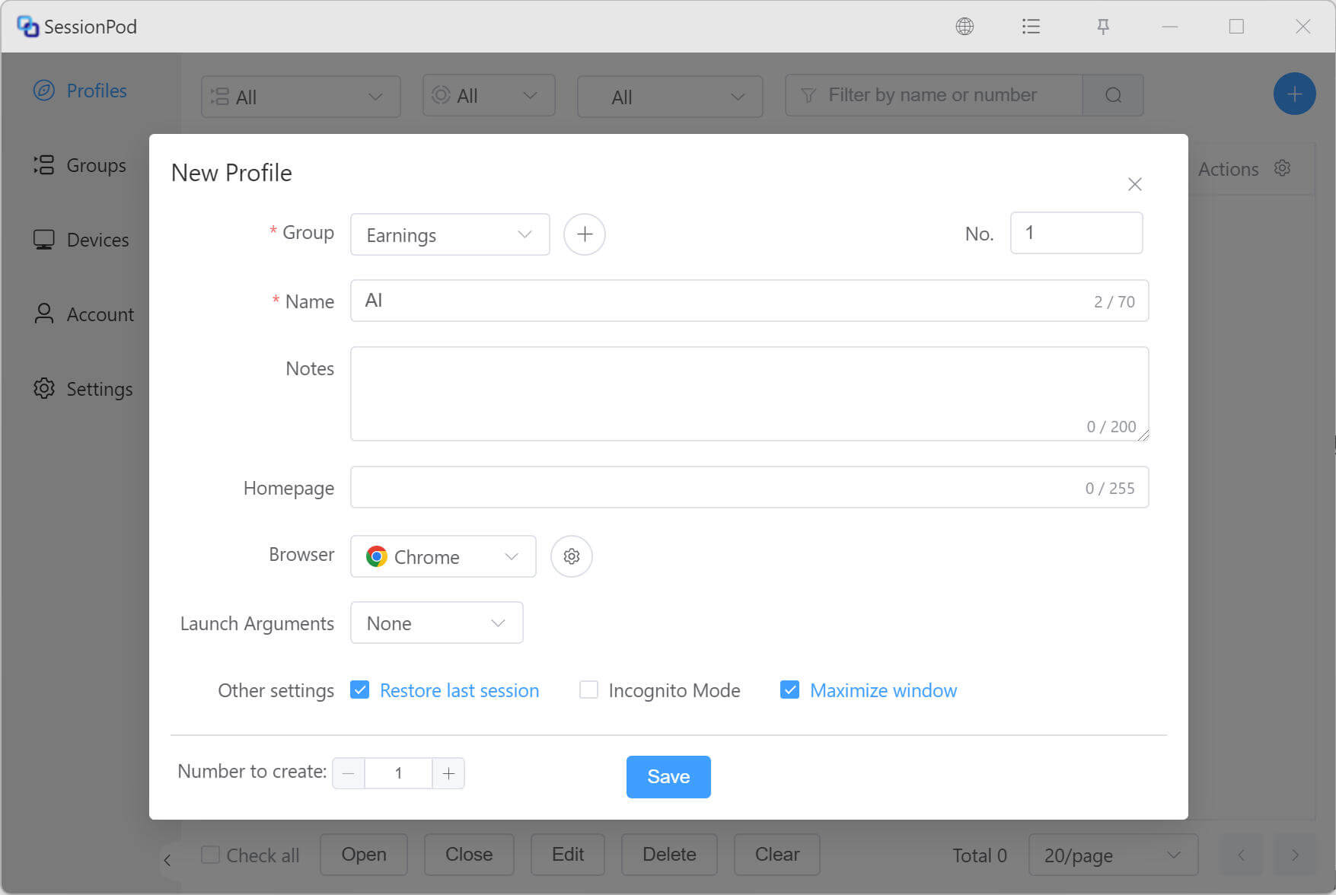Image resolution: width=1336 pixels, height=895 pixels.
Task: Open the group filter All dropdown
Action: tap(301, 97)
